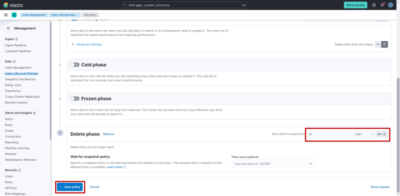400x196 pixels.
Task: Go to Stack Management breadcrumb
Action: pyautogui.click(x=34, y=15)
